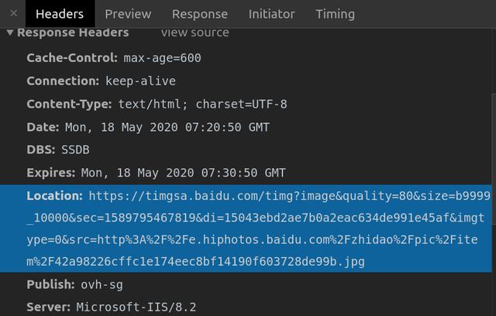
Task: Open the Preview tab
Action: pyautogui.click(x=128, y=14)
